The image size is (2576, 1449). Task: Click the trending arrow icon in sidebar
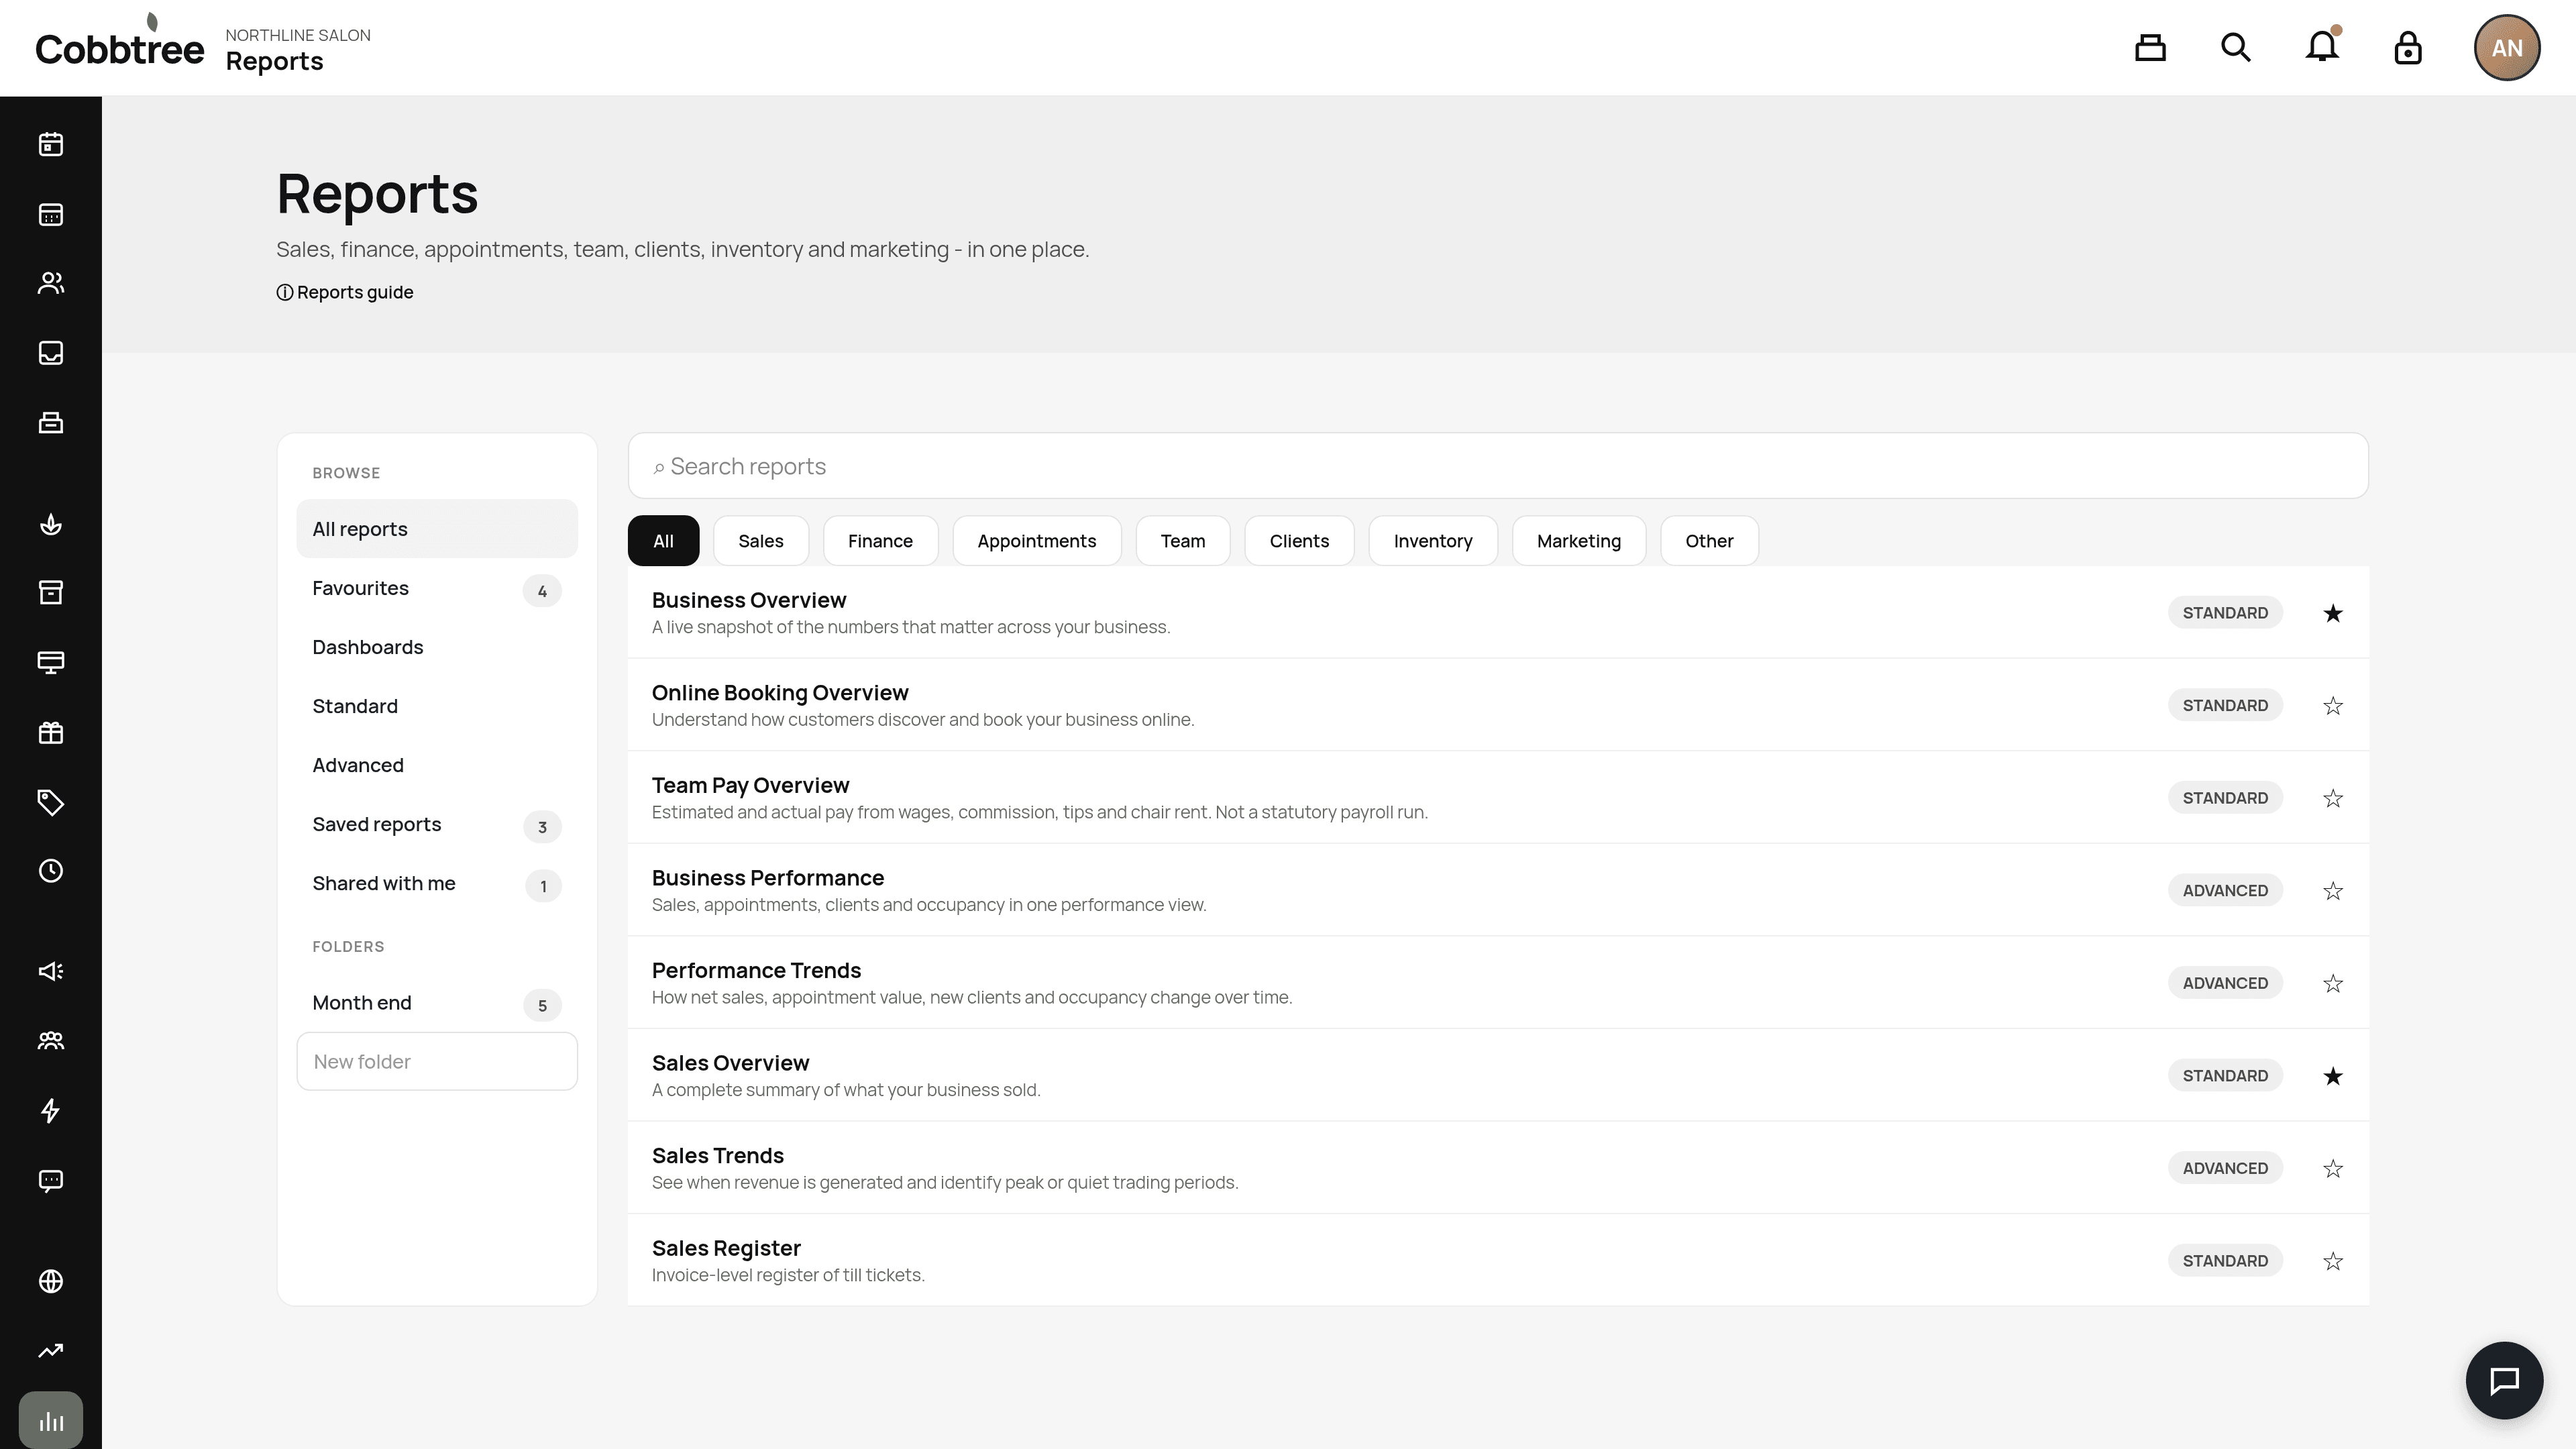[51, 1351]
